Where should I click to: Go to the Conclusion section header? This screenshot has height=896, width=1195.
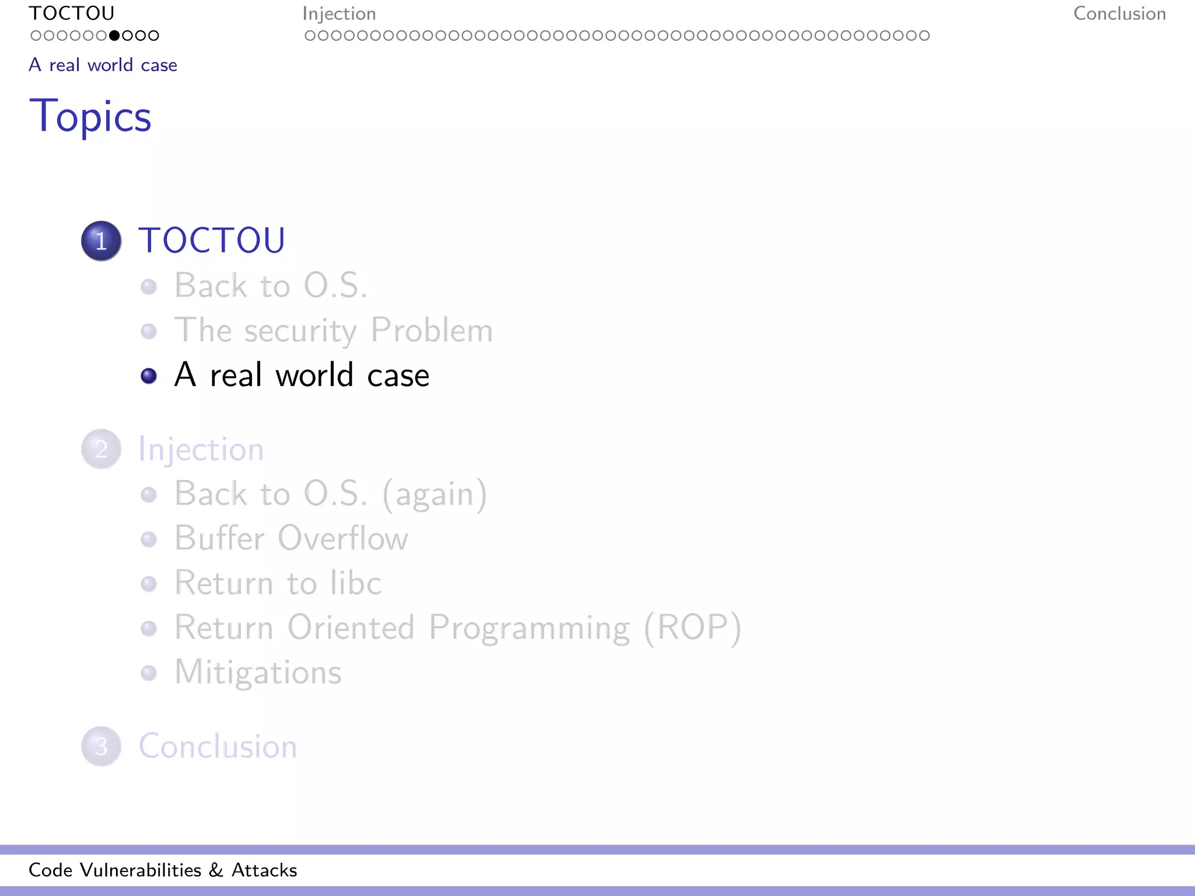[1119, 13]
